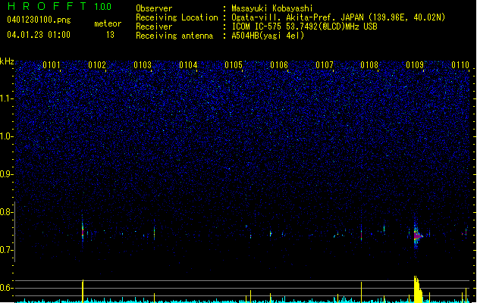This screenshot has height=303, width=477.
Task: Click the 0104 time marker
Action: (188, 65)
